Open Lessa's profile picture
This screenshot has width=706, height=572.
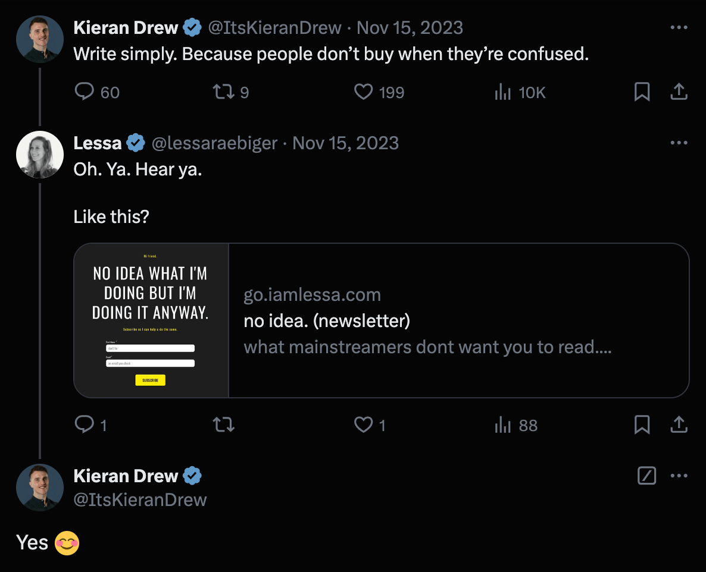40,154
